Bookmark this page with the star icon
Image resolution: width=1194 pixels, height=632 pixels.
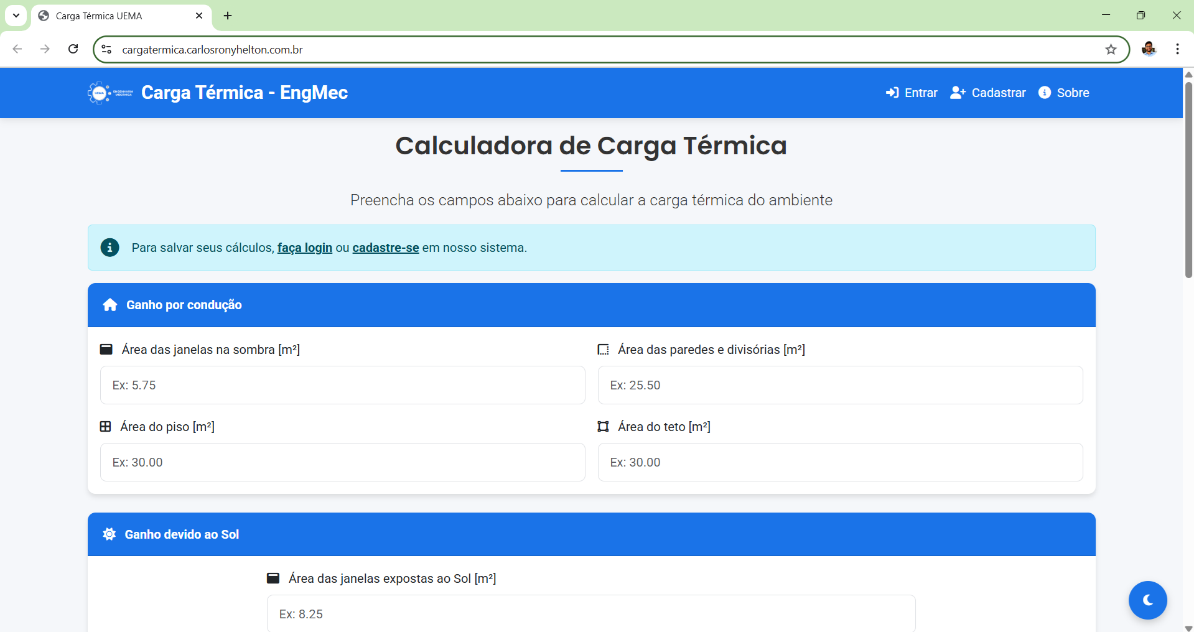(x=1111, y=50)
